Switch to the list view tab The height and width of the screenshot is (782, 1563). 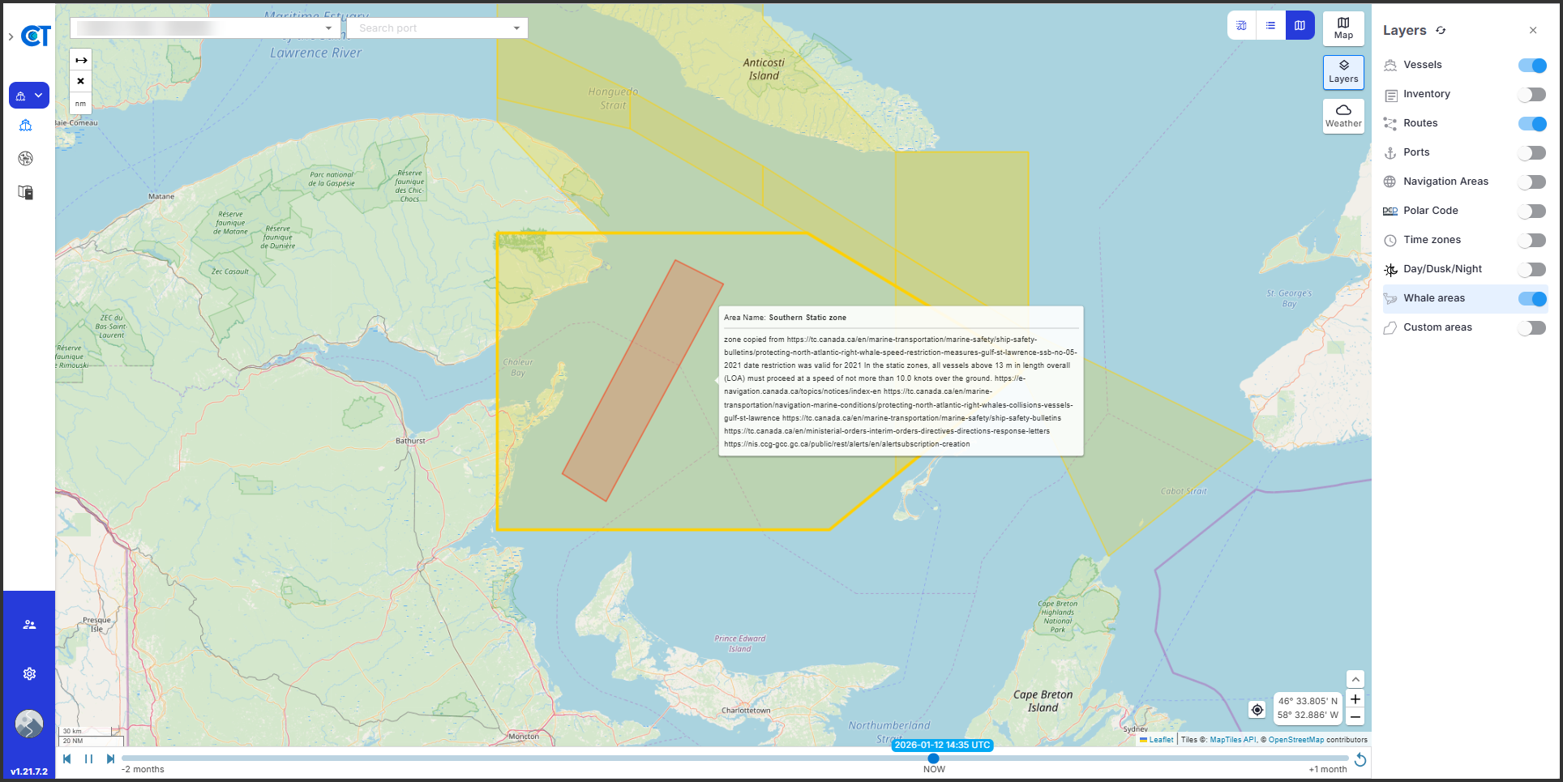tap(1270, 26)
